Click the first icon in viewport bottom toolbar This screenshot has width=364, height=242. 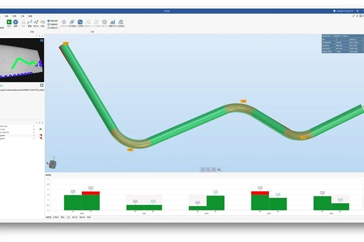[203, 169]
